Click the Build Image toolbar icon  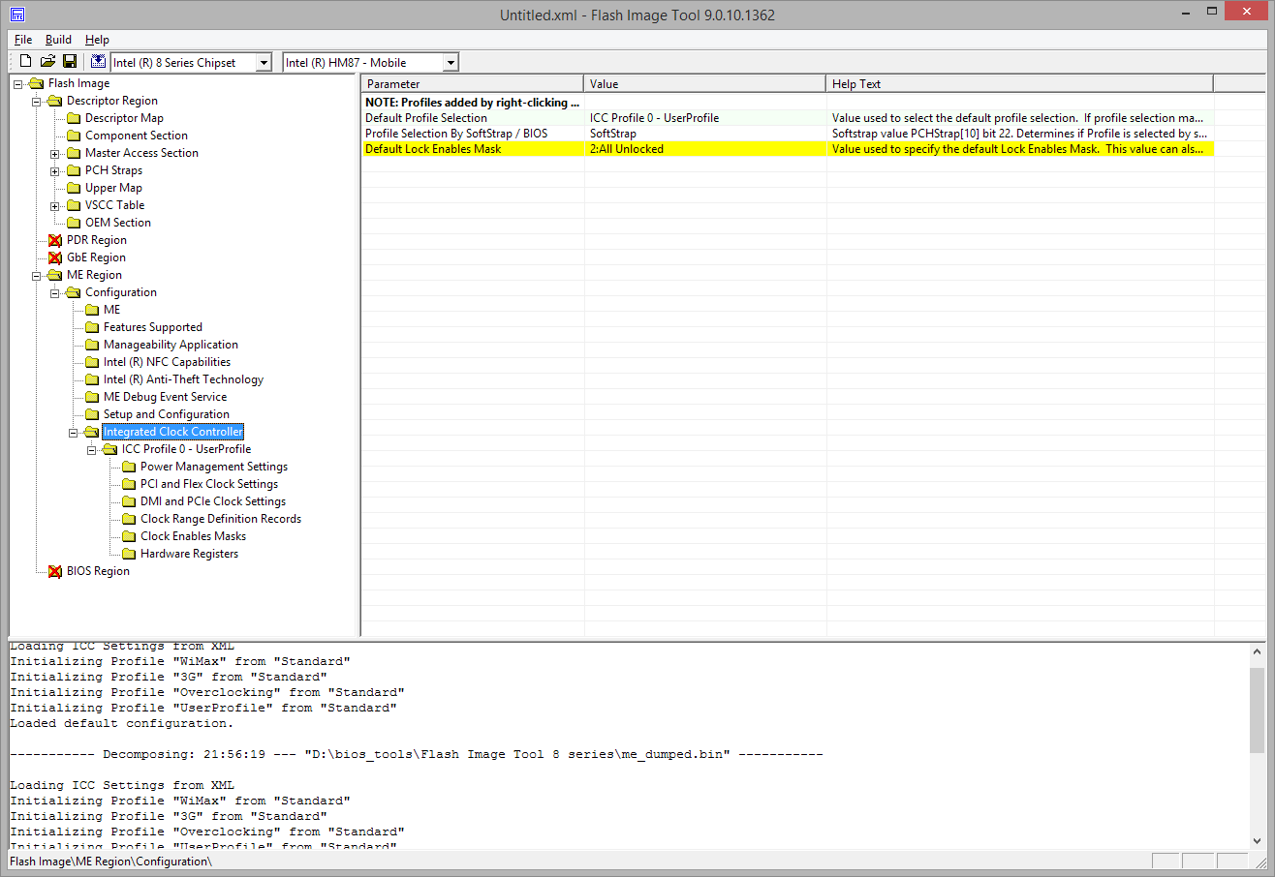[98, 62]
